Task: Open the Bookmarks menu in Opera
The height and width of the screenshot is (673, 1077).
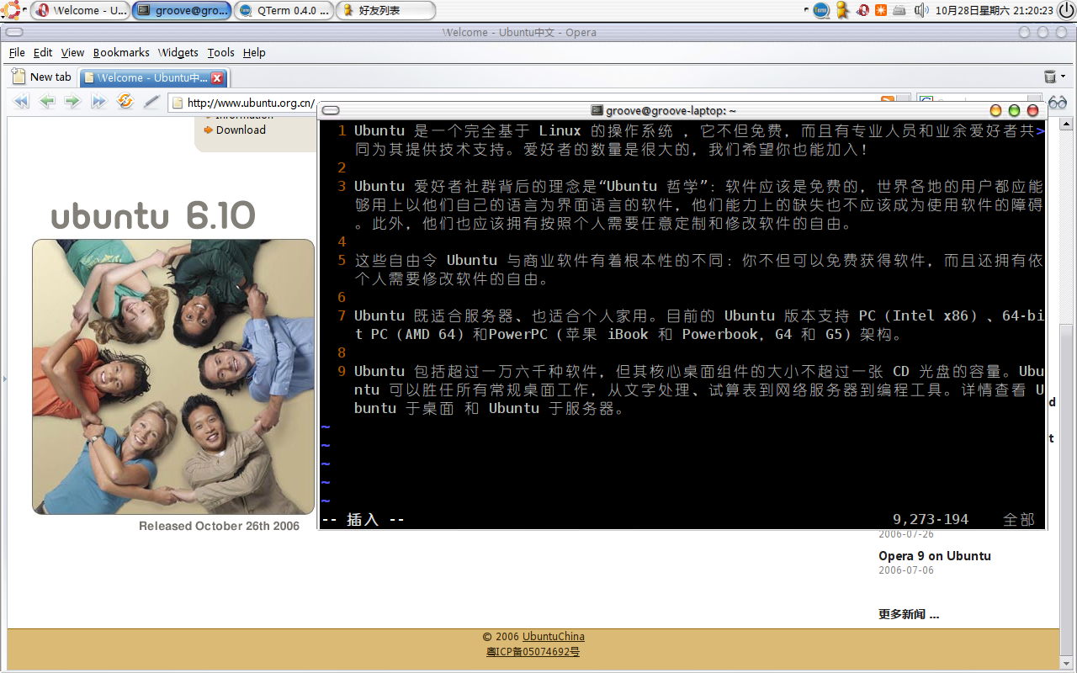Action: coord(121,52)
